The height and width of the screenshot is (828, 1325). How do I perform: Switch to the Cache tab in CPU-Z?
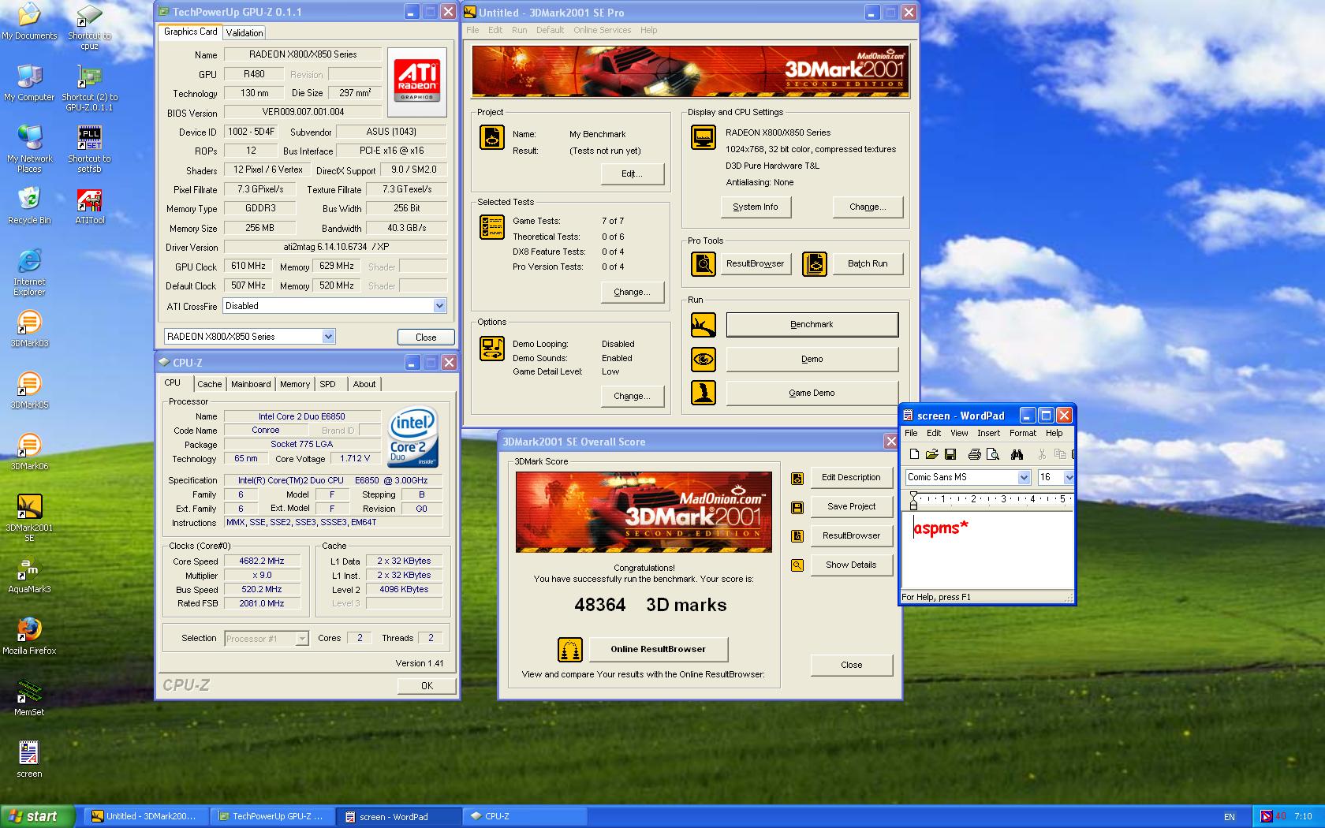coord(209,384)
